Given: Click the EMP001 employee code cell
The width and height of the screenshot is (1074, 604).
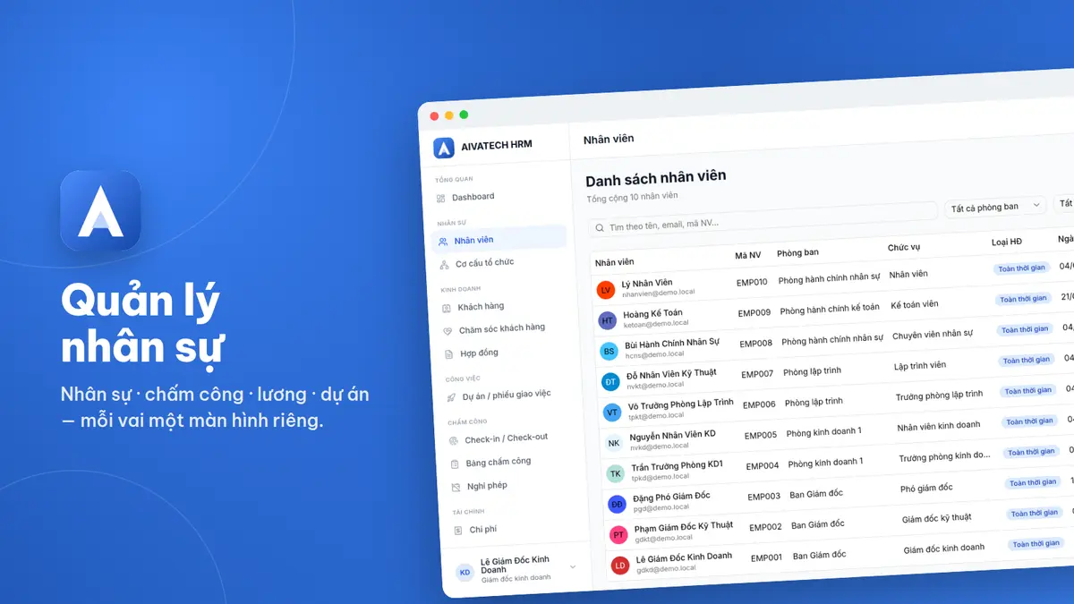Looking at the screenshot, I should [766, 557].
